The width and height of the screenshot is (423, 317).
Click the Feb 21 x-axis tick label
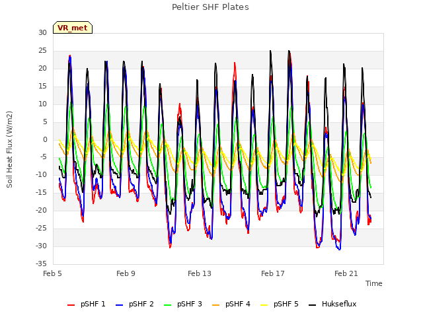(x=346, y=273)
